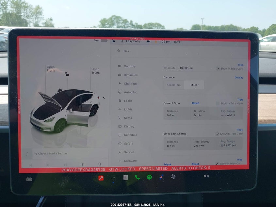Tap the car icon for vehicle controls
The image size is (276, 207).
point(29,179)
